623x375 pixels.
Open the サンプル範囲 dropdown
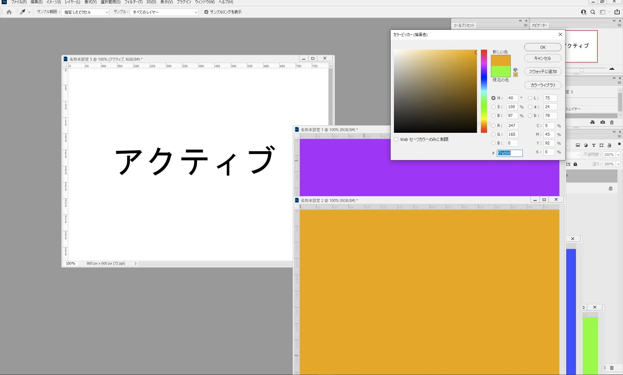(x=86, y=12)
